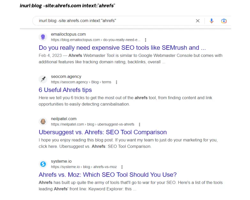This screenshot has width=250, height=200.
Task: Open three-dot menu for emailoctopus result
Action: pyautogui.click(x=145, y=40)
